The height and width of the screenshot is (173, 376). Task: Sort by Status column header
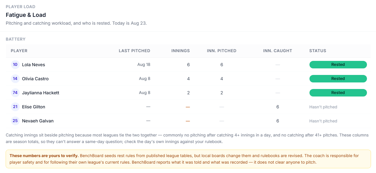[318, 51]
